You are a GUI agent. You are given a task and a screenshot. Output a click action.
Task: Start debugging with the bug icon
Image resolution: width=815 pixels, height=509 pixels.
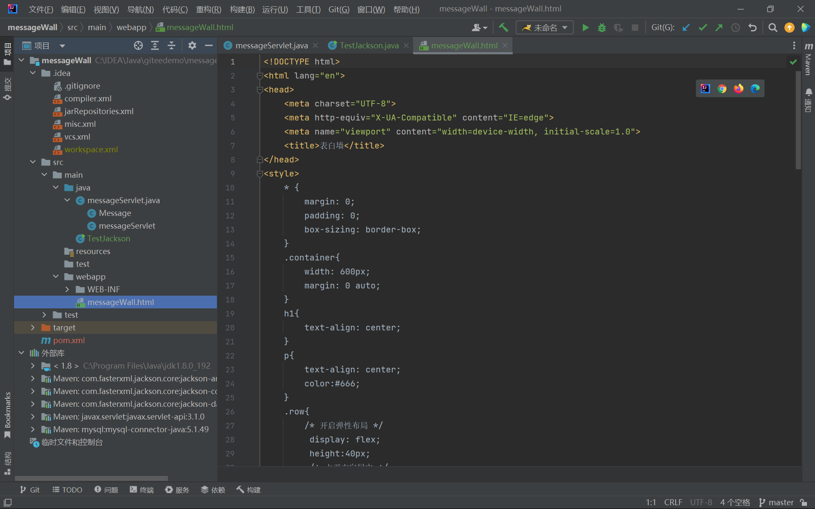coord(602,28)
